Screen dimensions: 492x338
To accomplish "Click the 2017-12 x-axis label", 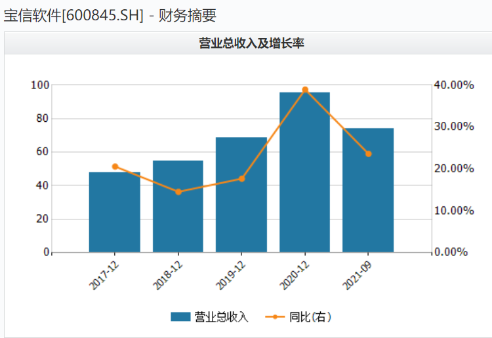I will coord(104,275).
